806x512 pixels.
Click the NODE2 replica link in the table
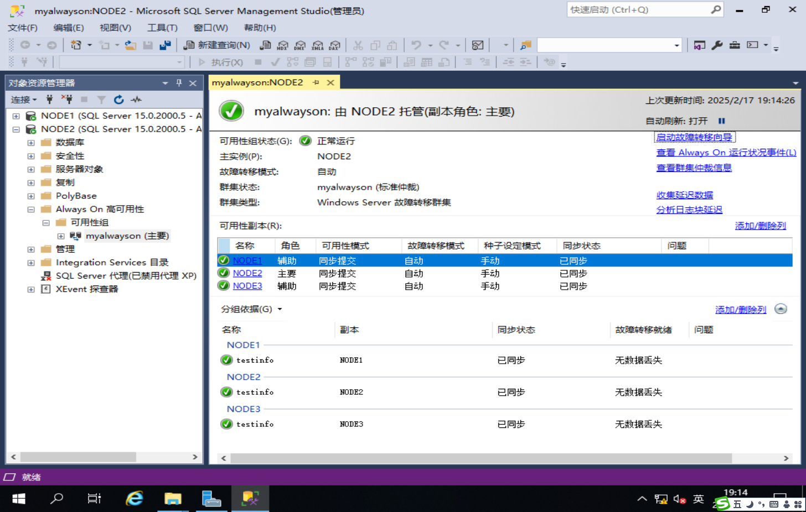coord(247,273)
